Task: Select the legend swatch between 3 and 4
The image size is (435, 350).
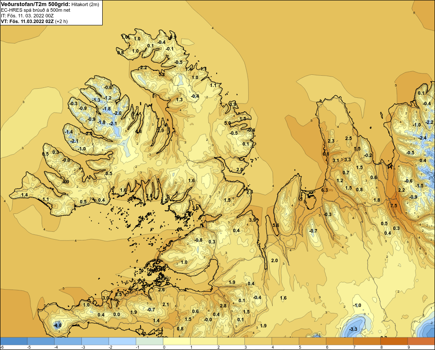Action: pos(258,341)
